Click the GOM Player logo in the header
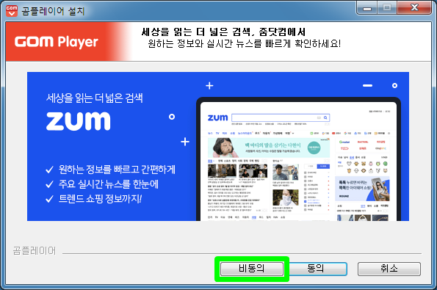 (57, 42)
